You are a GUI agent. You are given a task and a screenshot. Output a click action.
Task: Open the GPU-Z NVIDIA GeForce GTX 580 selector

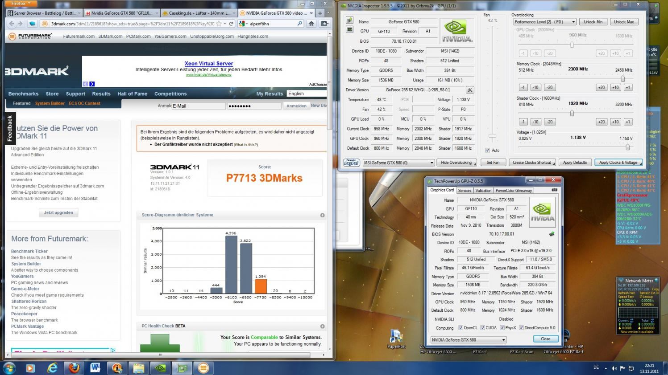pyautogui.click(x=468, y=339)
